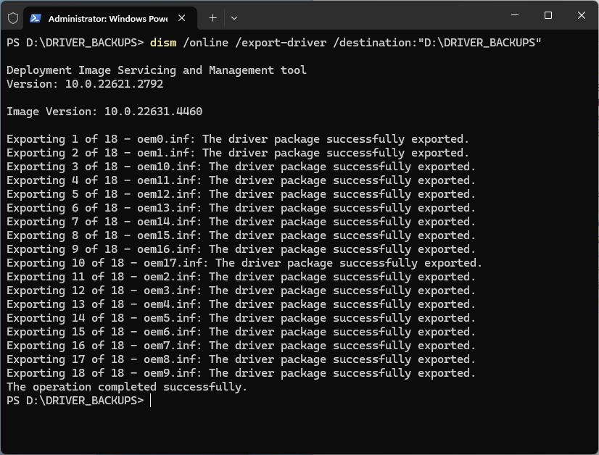Close the Administrator: Windows PowerShell tab
The width and height of the screenshot is (599, 455).
(x=181, y=17)
